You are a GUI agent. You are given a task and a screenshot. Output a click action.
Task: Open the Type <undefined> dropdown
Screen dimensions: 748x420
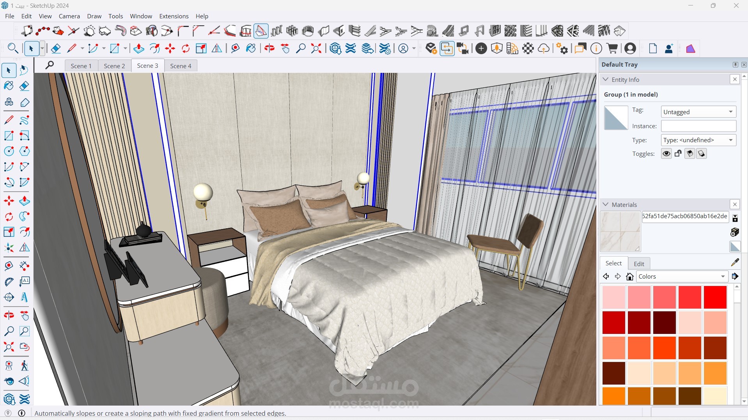pyautogui.click(x=698, y=140)
